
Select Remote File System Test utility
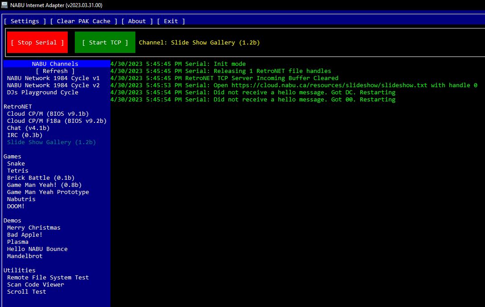pos(48,277)
